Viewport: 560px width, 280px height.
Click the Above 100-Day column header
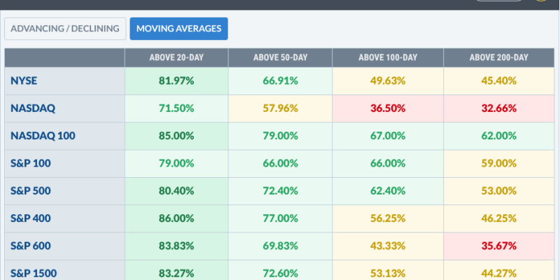tap(388, 57)
